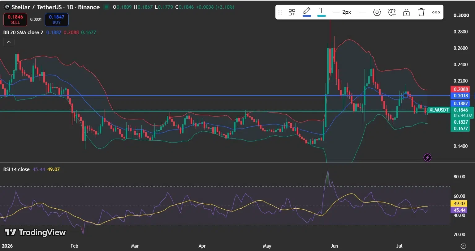Click the Stellar coin logo icon

coord(6,7)
